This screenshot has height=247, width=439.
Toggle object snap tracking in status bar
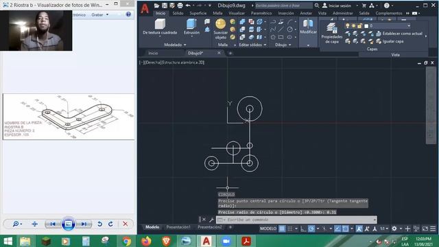(337, 228)
